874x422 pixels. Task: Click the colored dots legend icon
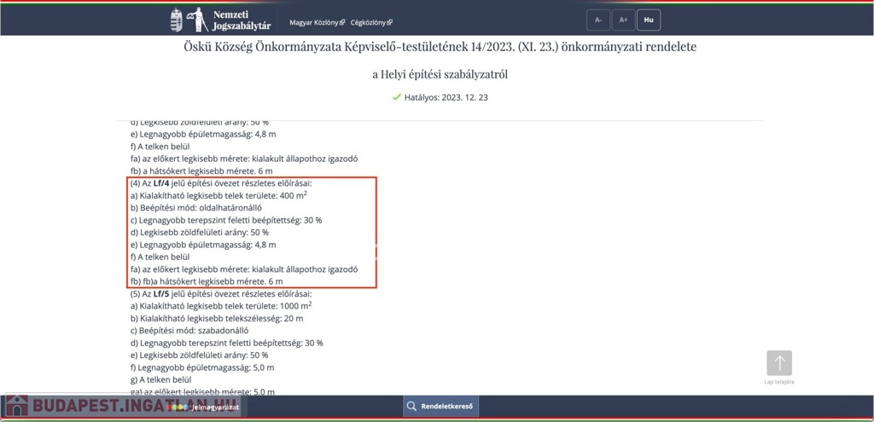(x=178, y=408)
